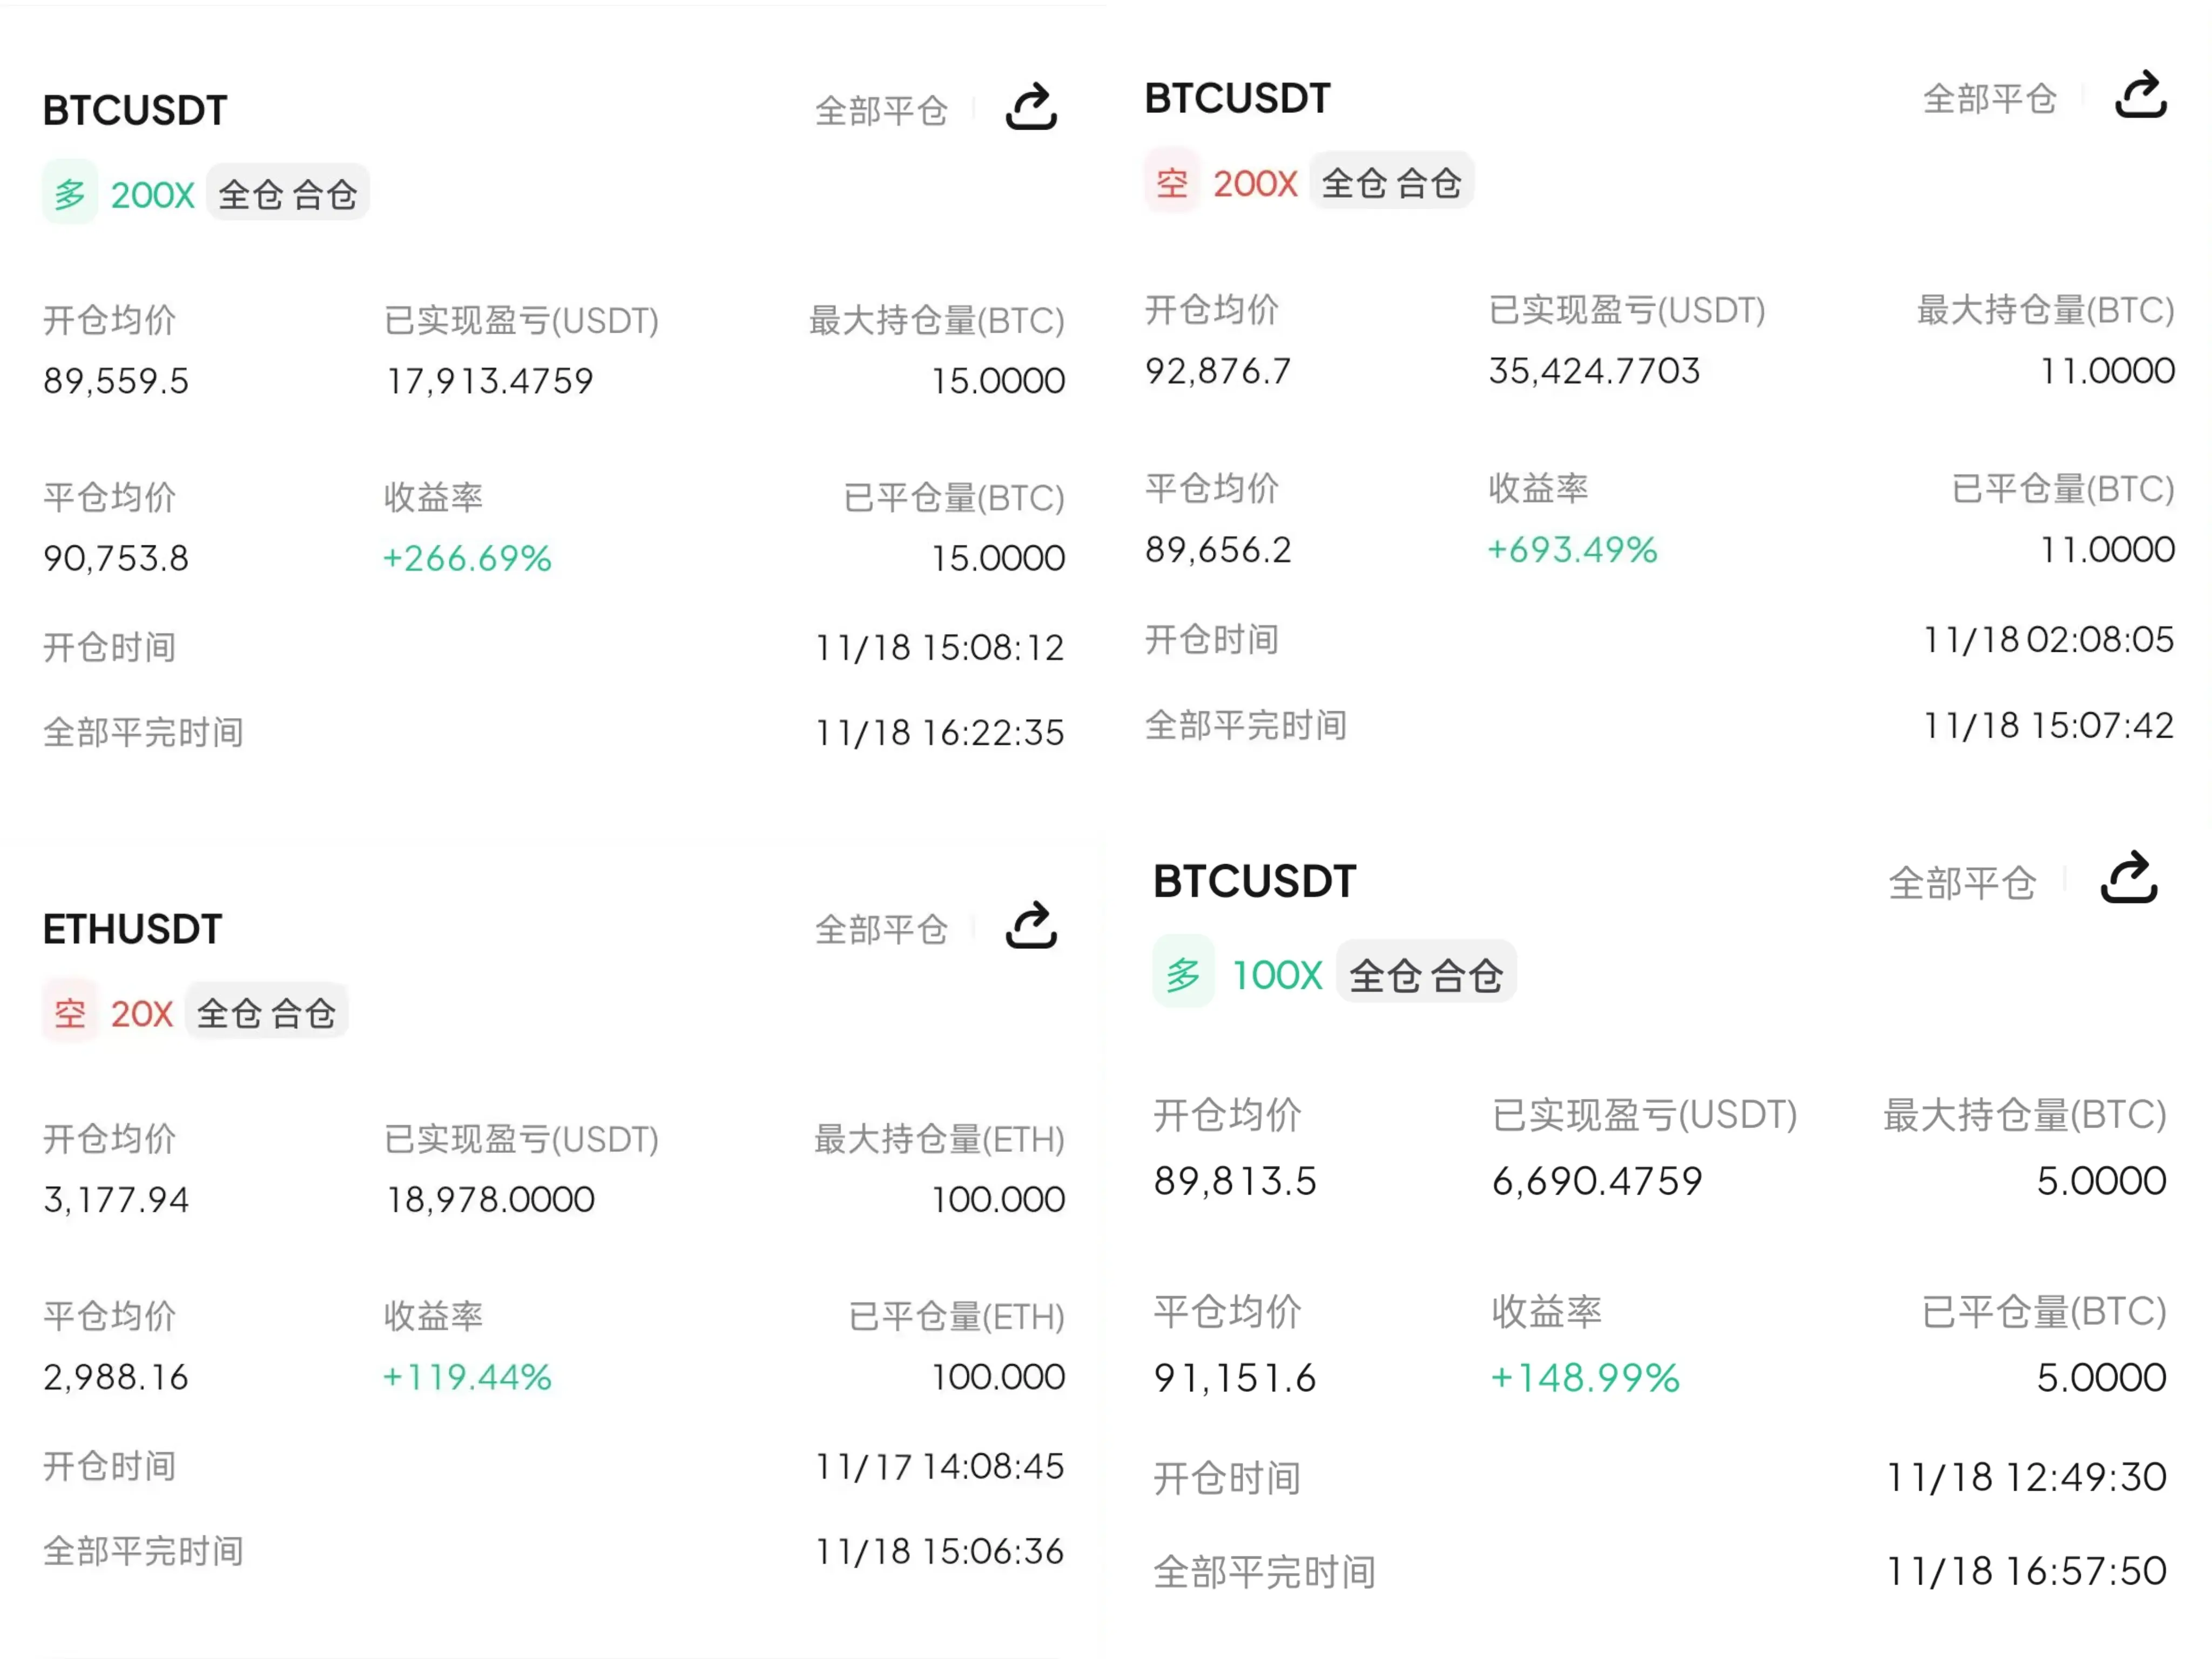Click the +266.69% return rate value
Screen dimensions: 2212x1659
[x=467, y=558]
